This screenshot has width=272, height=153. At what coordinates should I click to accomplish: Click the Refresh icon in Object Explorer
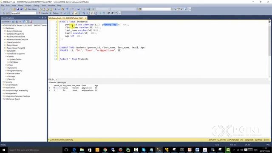[27, 22]
